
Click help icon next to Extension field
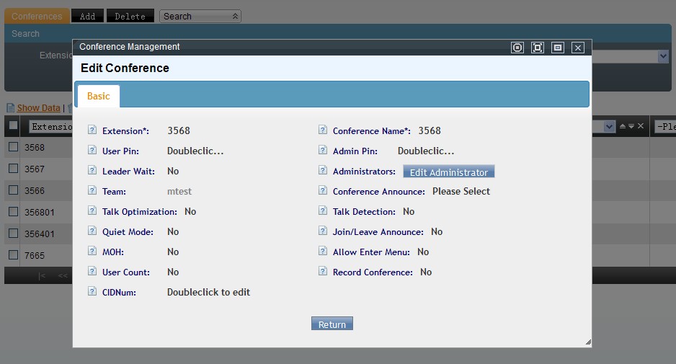coord(92,130)
